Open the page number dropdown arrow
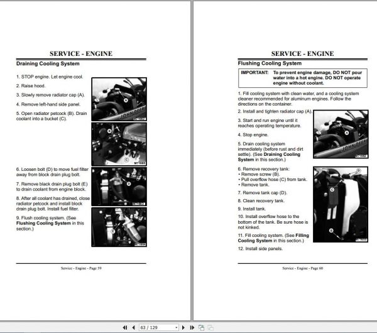Viewport: 377px width, 333px height. [176, 327]
